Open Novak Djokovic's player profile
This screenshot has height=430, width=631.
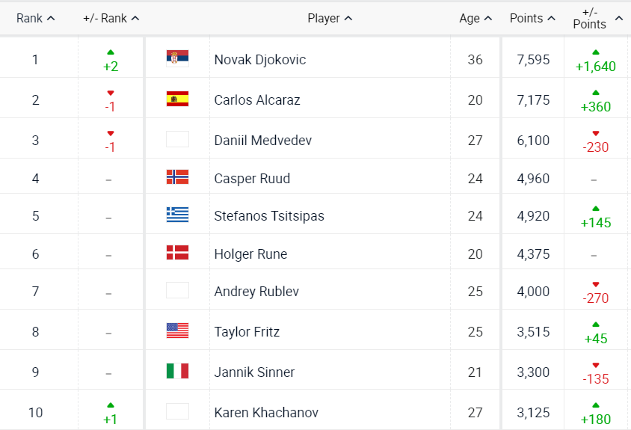pyautogui.click(x=259, y=59)
